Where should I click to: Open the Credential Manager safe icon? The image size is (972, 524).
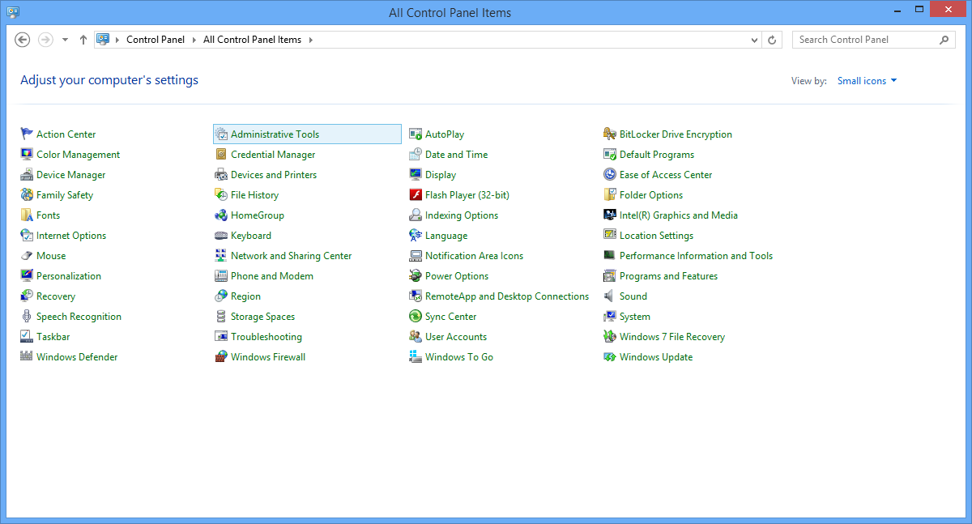(x=221, y=155)
